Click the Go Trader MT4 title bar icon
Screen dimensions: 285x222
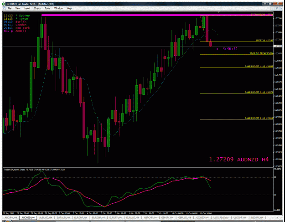[4, 4]
